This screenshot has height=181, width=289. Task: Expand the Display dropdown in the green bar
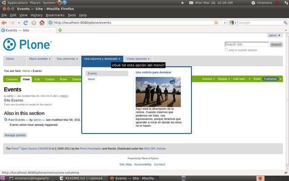click(x=224, y=79)
